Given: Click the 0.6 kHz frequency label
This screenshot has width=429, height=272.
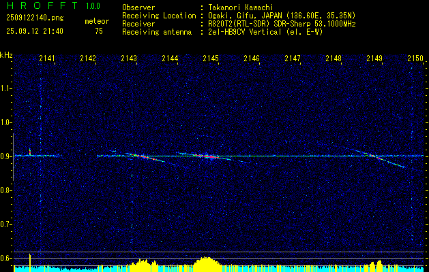Looking at the screenshot, I should click(x=6, y=258).
